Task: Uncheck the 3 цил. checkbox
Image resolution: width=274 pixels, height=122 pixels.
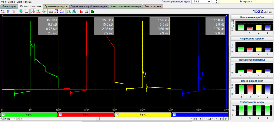Action: [60, 115]
